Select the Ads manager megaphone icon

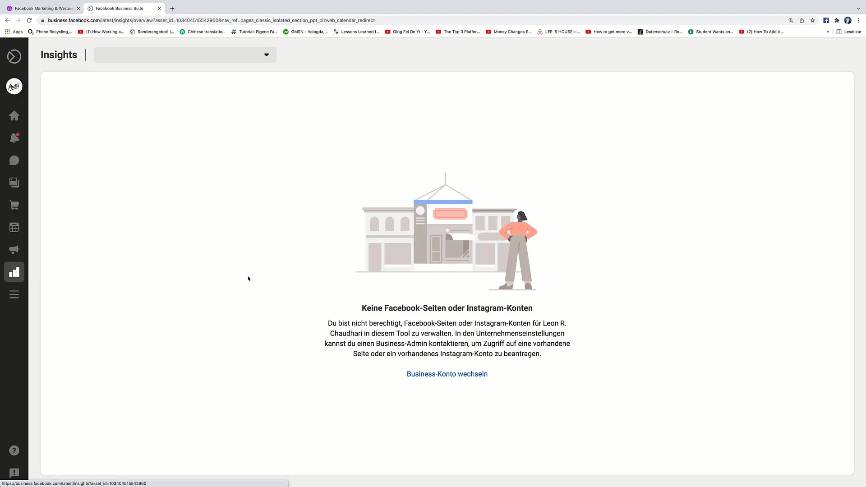click(14, 250)
